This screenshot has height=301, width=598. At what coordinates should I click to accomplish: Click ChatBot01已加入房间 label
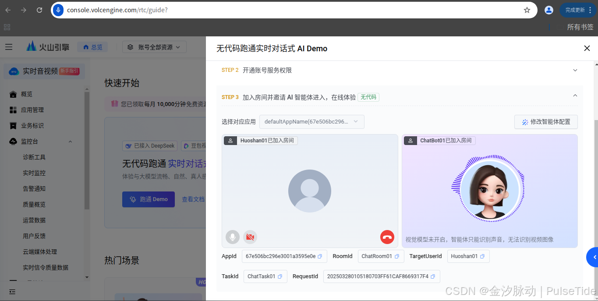(x=439, y=141)
